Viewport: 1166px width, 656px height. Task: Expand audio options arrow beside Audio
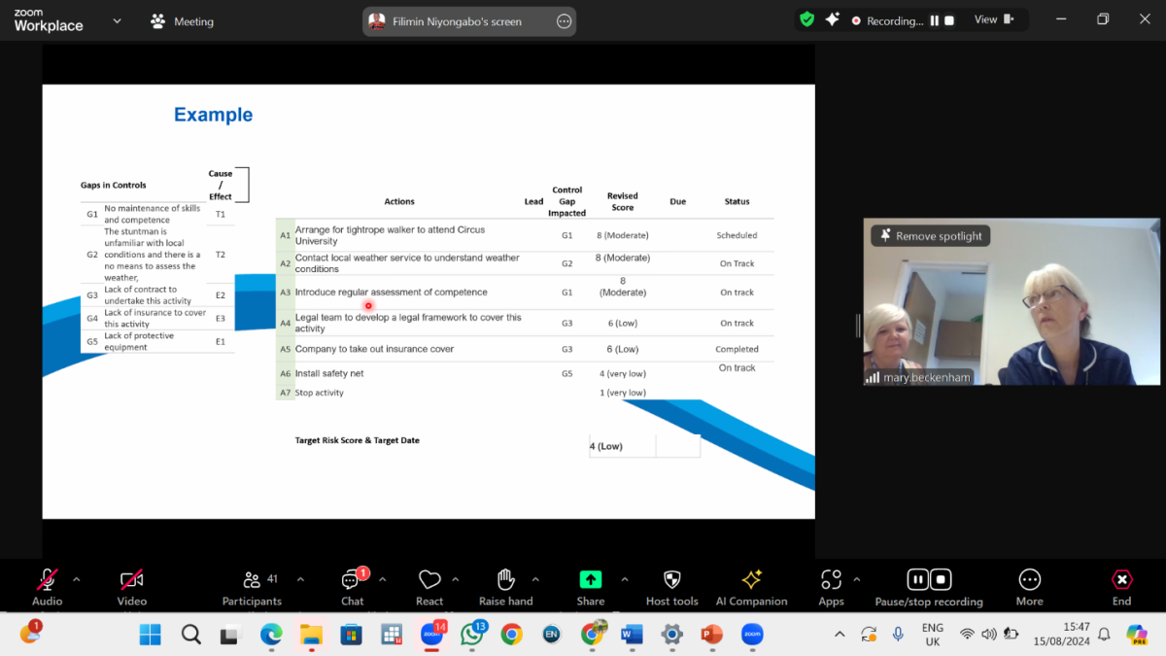coord(77,579)
